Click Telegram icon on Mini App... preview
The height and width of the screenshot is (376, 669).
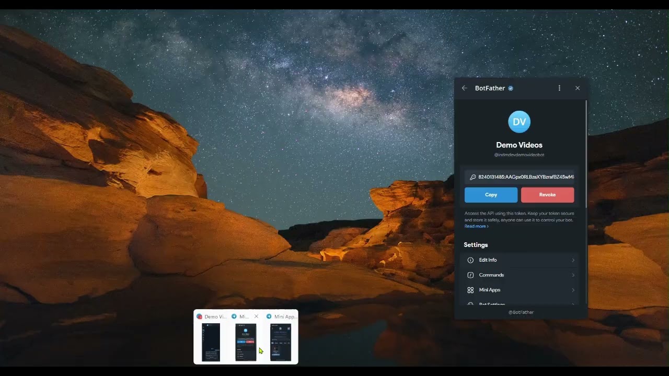269,316
